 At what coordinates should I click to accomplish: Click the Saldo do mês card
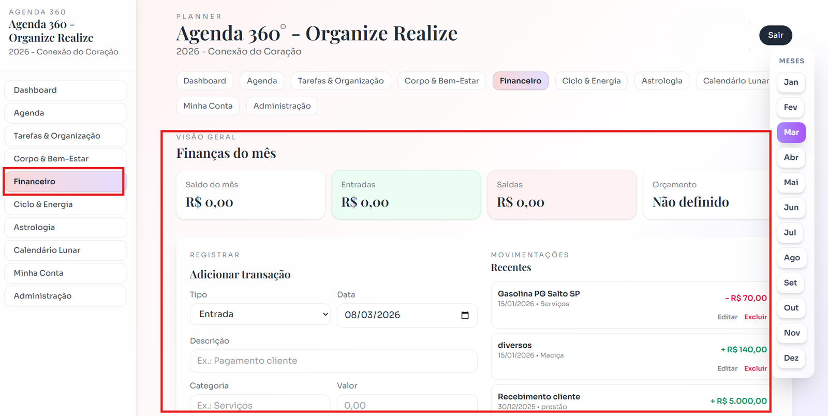(x=250, y=195)
